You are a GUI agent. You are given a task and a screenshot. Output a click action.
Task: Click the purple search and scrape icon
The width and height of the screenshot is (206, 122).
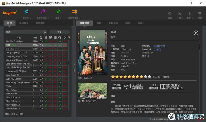click(x=43, y=12)
